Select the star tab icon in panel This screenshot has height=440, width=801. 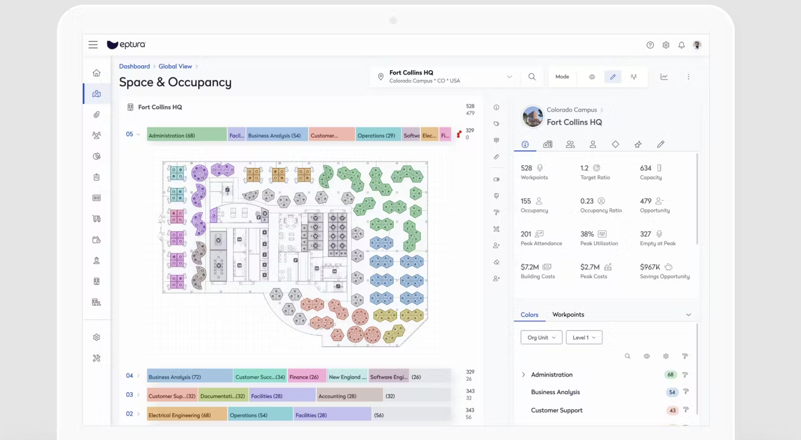638,144
